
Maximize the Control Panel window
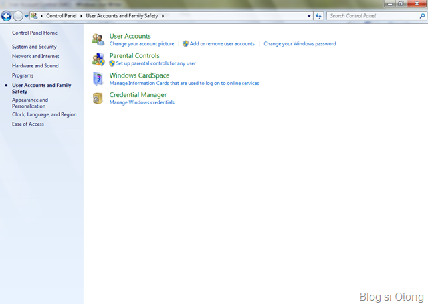click(401, 3)
